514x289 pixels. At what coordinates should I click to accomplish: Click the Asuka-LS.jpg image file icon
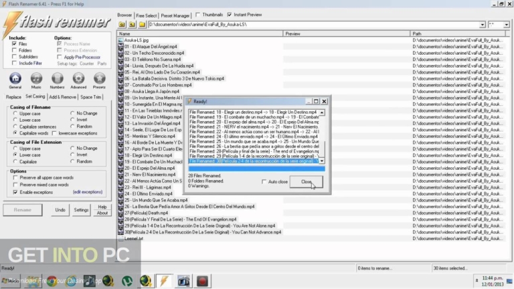[120, 40]
